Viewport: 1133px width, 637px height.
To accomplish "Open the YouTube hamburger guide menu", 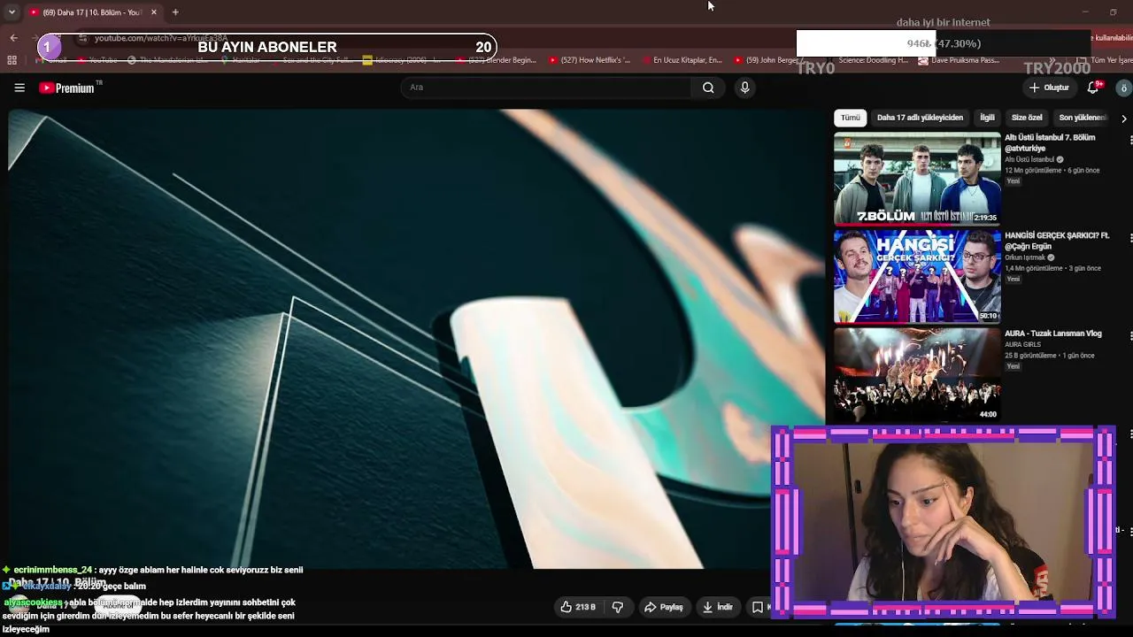I will coord(19,88).
